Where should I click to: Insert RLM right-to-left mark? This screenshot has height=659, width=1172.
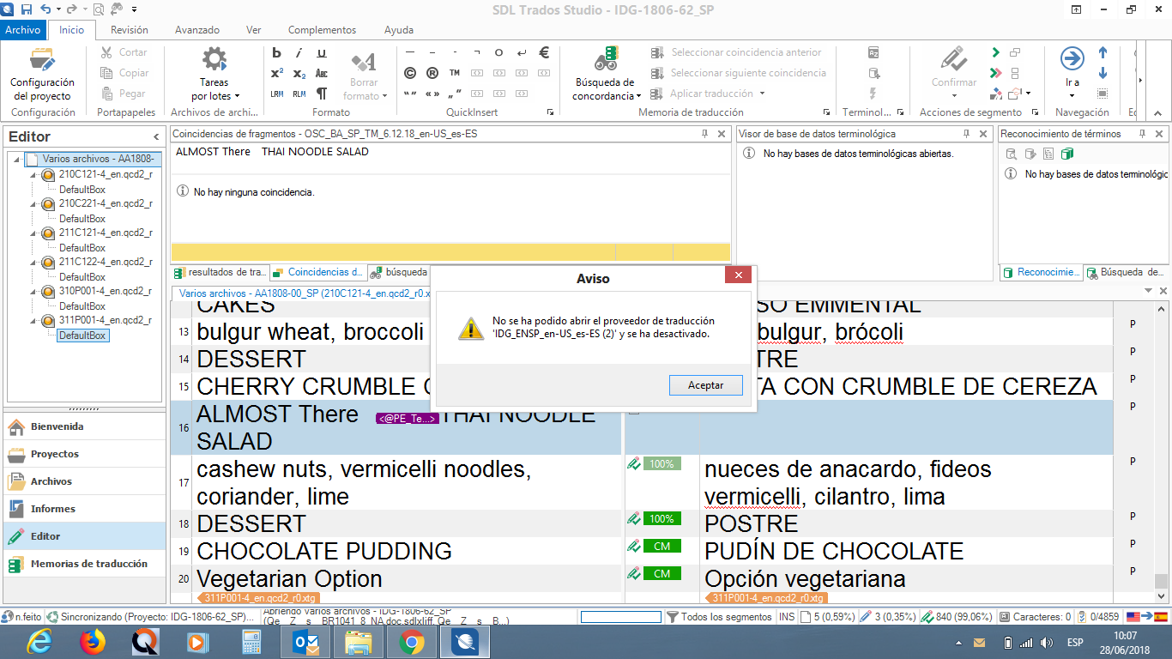(x=299, y=94)
